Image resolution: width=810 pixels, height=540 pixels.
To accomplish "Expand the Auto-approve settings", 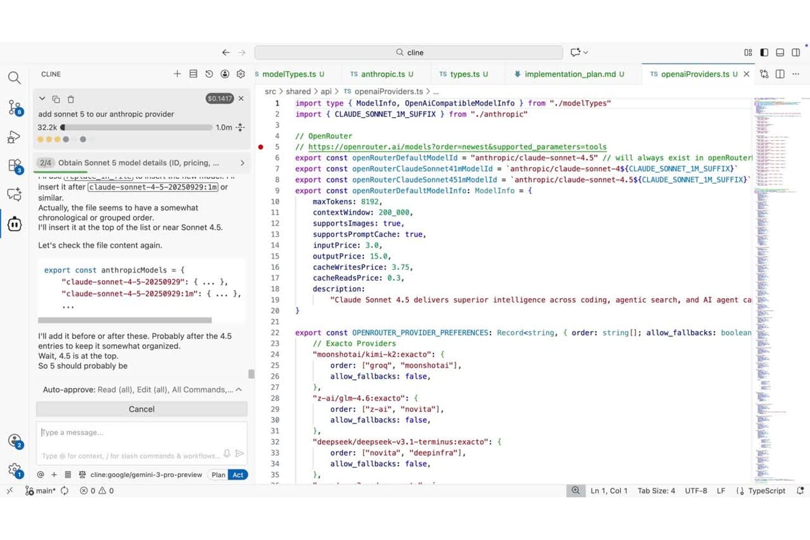I will [x=142, y=390].
